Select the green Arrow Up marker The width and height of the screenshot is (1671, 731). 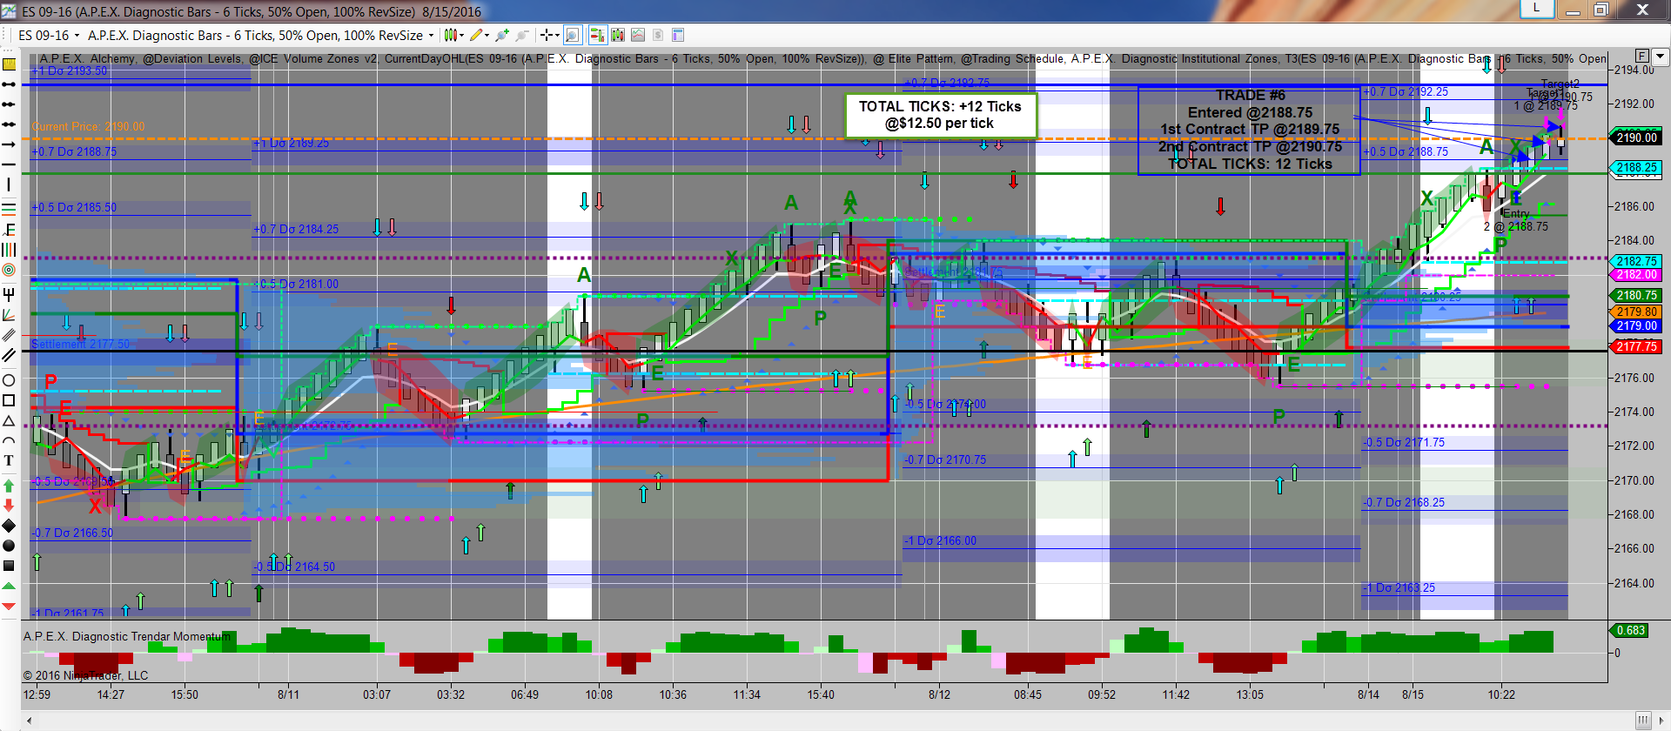pyautogui.click(x=9, y=486)
